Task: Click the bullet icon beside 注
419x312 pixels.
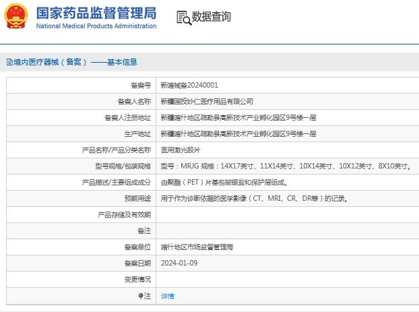Action: point(141,296)
